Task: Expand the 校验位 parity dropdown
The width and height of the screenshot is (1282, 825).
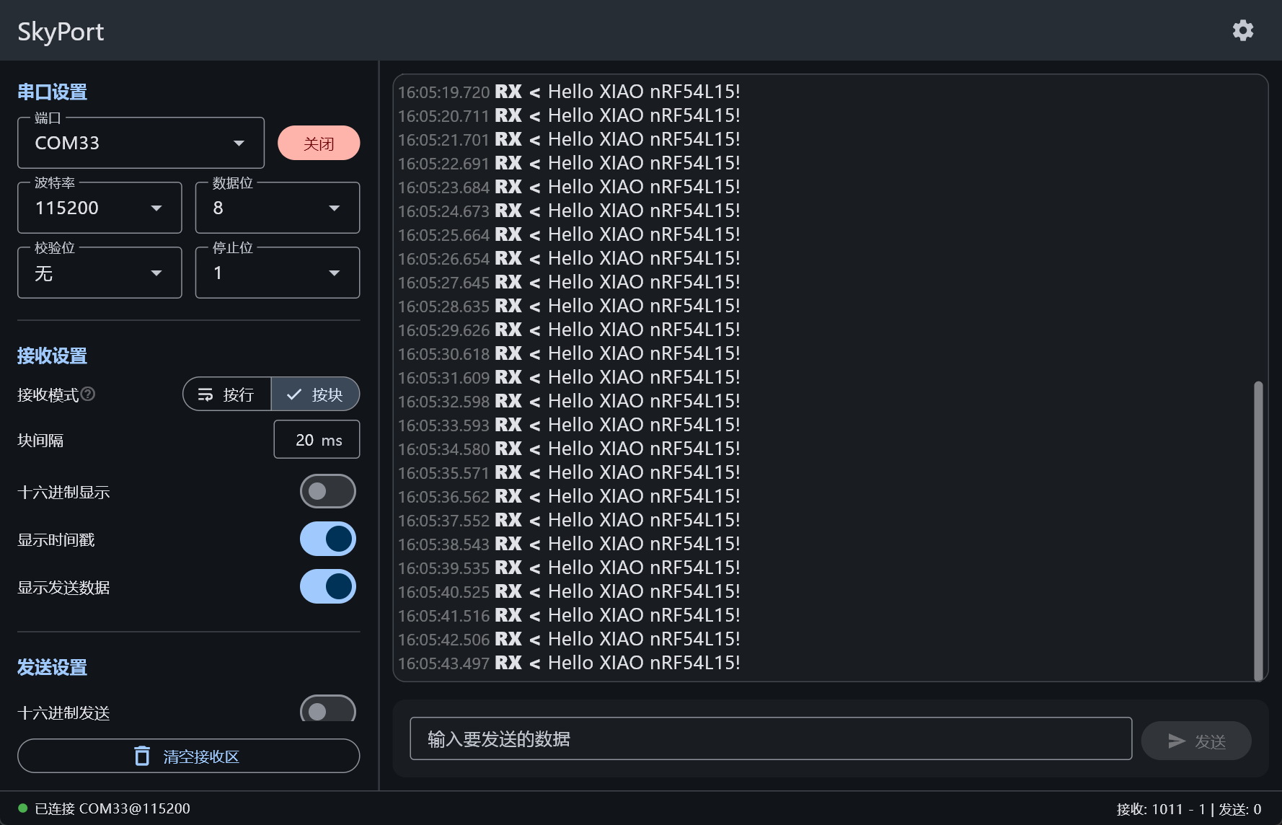Action: tap(100, 273)
